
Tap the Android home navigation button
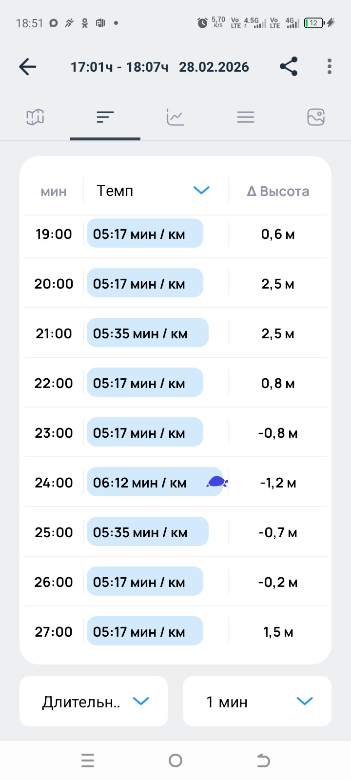(x=175, y=760)
